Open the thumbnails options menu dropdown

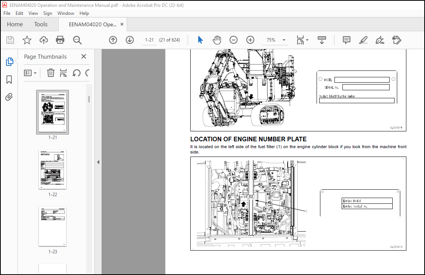point(30,73)
